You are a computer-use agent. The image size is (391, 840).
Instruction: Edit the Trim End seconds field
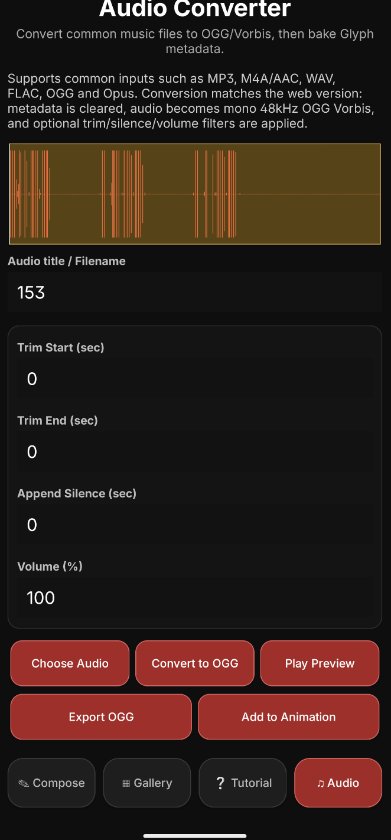coord(195,452)
